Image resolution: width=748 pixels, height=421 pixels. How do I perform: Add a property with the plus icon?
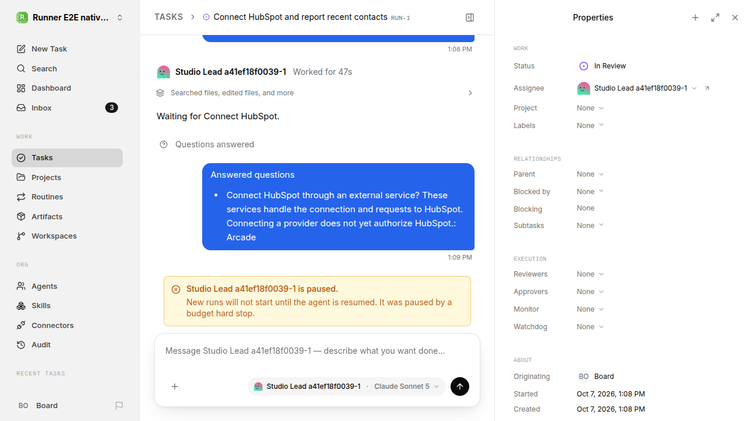(x=695, y=18)
